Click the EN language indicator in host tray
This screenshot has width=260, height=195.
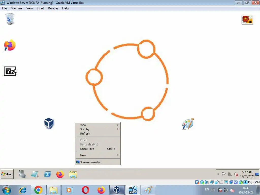pyautogui.click(x=207, y=189)
